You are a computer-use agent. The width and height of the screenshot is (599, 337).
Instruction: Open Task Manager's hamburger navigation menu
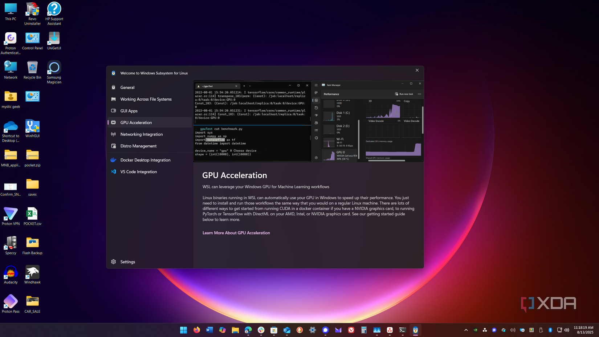coord(316,85)
